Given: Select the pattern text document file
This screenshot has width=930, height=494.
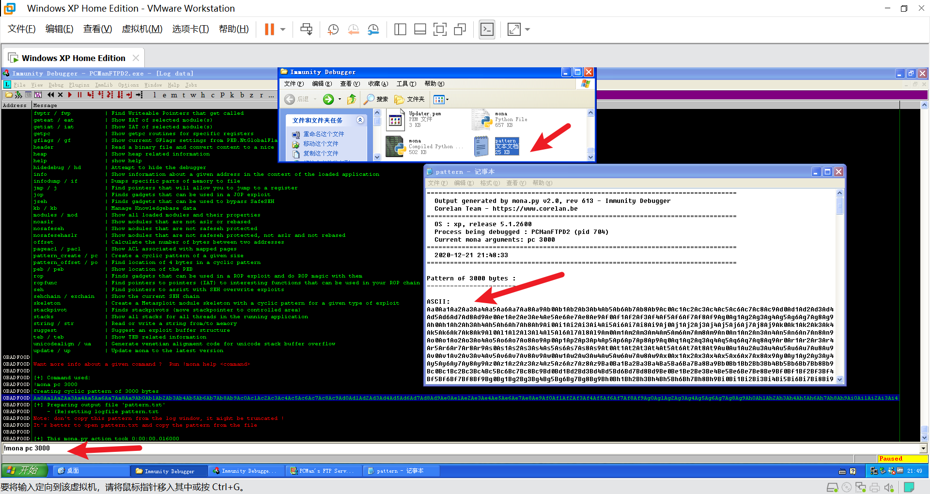Looking at the screenshot, I should [496, 146].
